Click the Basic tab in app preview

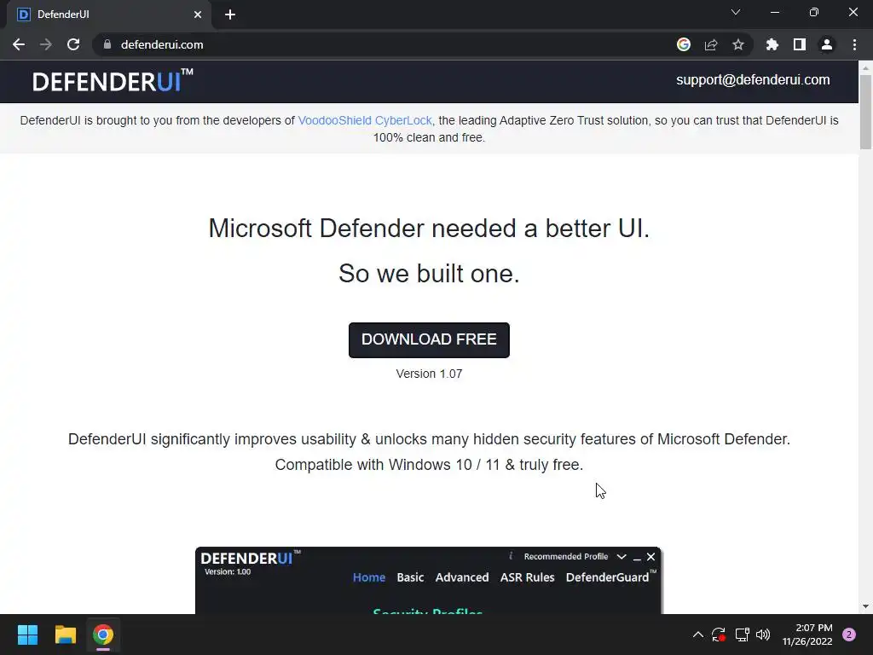click(410, 577)
